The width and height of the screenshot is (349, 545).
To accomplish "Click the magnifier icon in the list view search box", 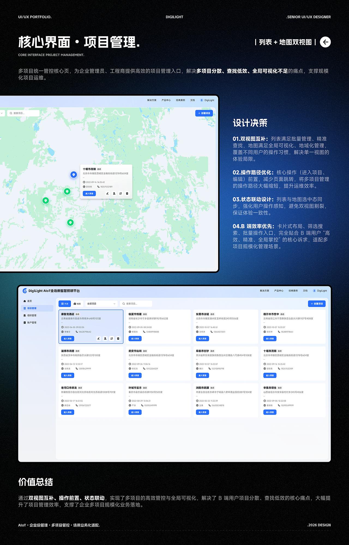I will point(124,304).
